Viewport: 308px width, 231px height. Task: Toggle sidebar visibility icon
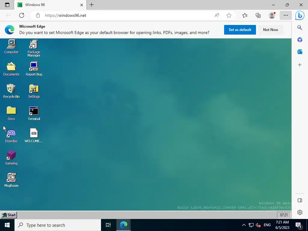(x=300, y=200)
